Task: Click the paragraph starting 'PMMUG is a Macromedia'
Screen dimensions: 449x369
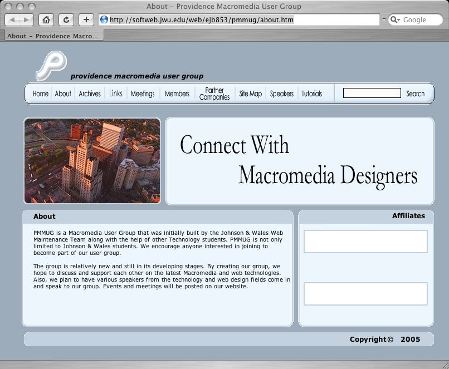Action: click(x=158, y=243)
